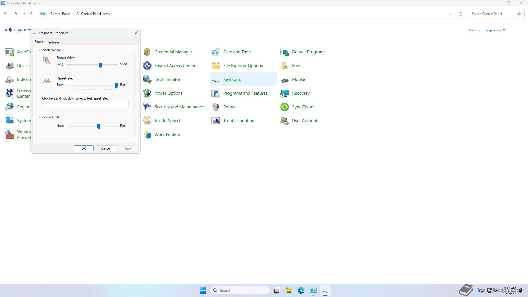Click the Mouse icon
This screenshot has width=528, height=297.
pos(284,79)
